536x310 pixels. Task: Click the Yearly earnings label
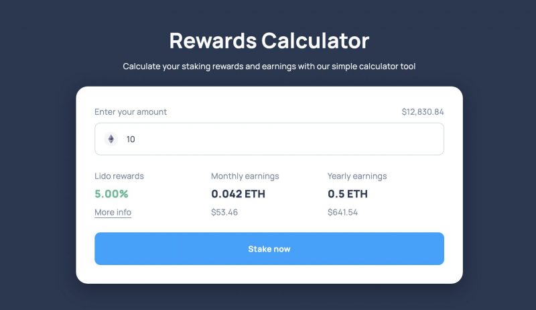point(357,176)
